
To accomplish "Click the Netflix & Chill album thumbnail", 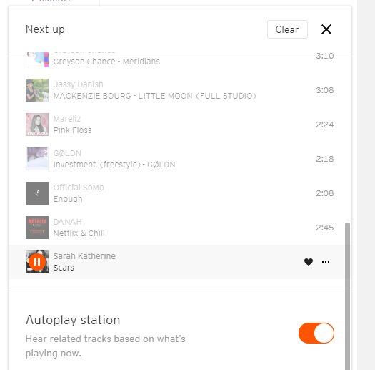I will [x=37, y=228].
